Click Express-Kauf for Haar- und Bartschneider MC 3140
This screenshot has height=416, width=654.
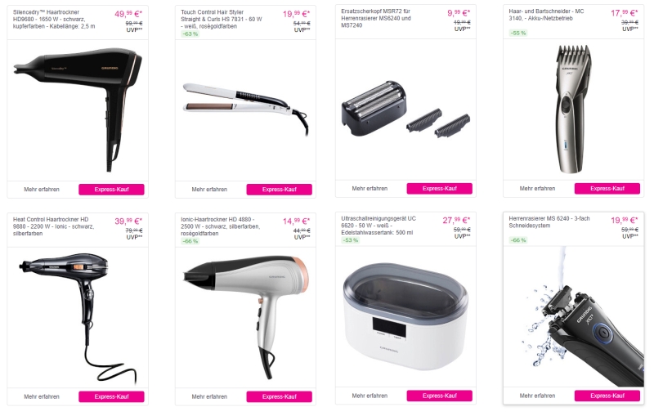click(x=607, y=189)
